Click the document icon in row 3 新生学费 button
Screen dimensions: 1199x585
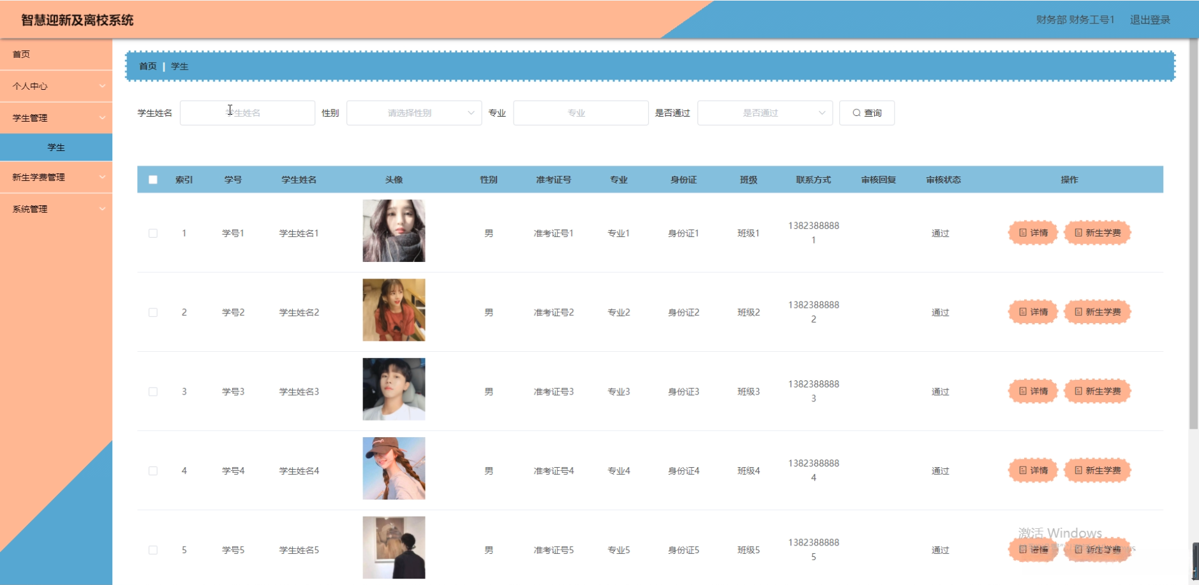pyautogui.click(x=1078, y=391)
